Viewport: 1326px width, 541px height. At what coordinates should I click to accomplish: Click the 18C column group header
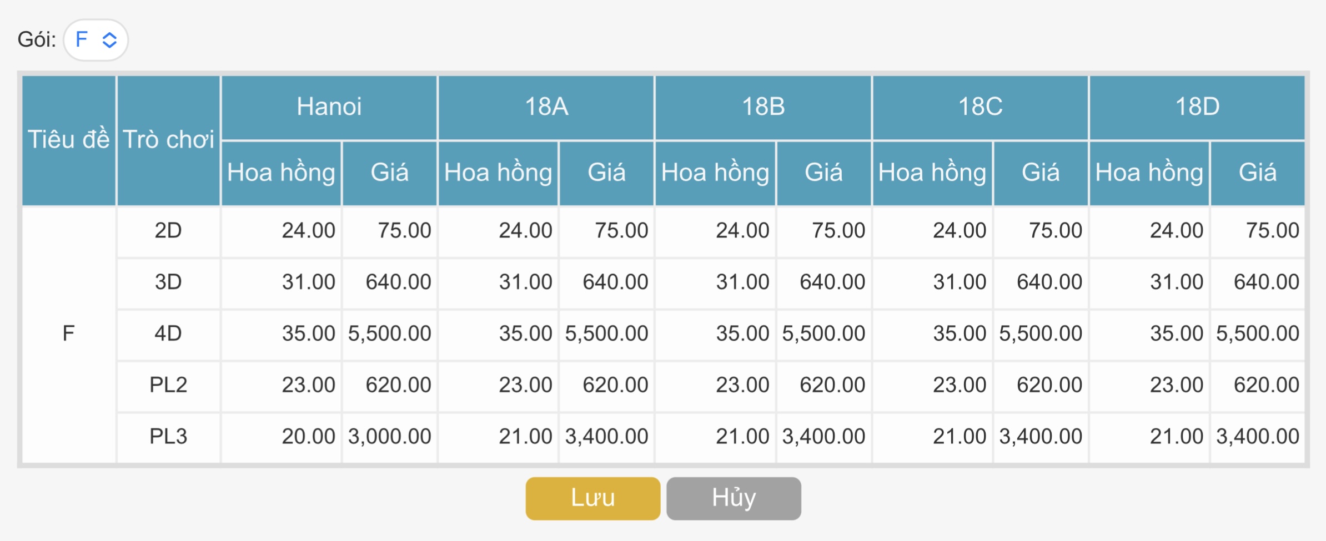click(980, 107)
